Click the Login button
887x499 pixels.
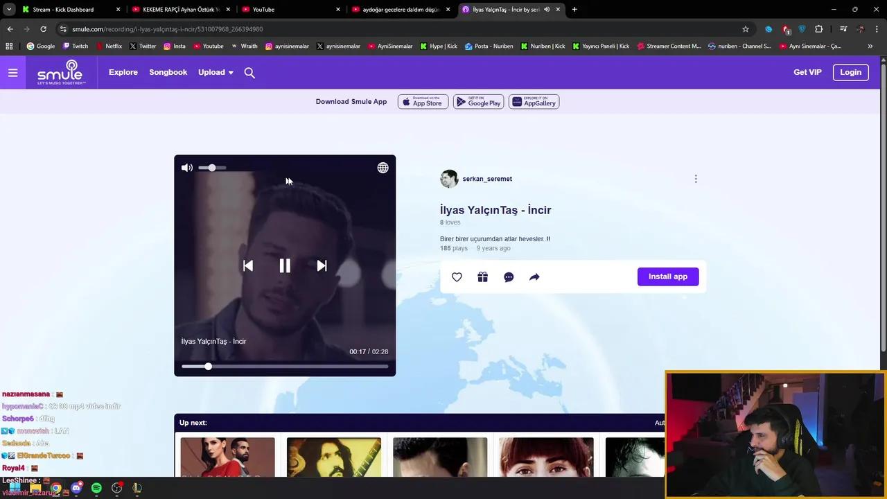[850, 72]
